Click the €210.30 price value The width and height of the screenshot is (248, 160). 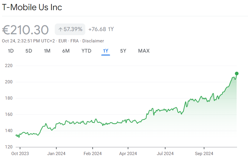[x=25, y=30]
